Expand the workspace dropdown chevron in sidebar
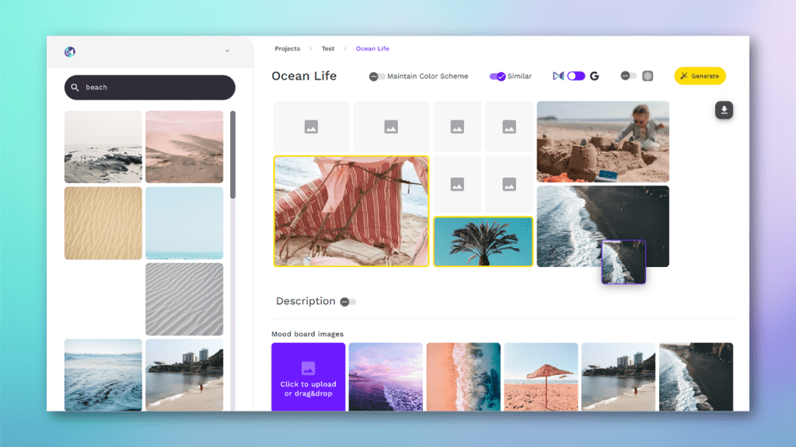Screen dimensions: 796x447 pyautogui.click(x=227, y=51)
